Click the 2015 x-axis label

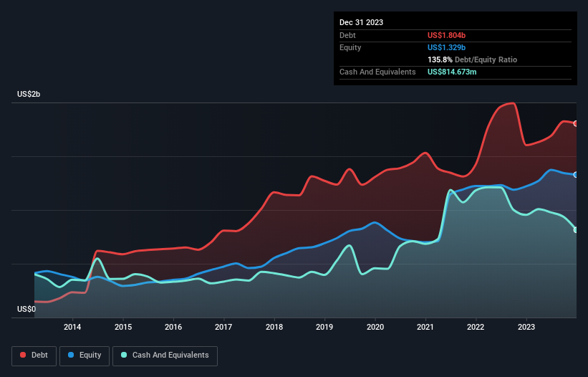pos(123,327)
